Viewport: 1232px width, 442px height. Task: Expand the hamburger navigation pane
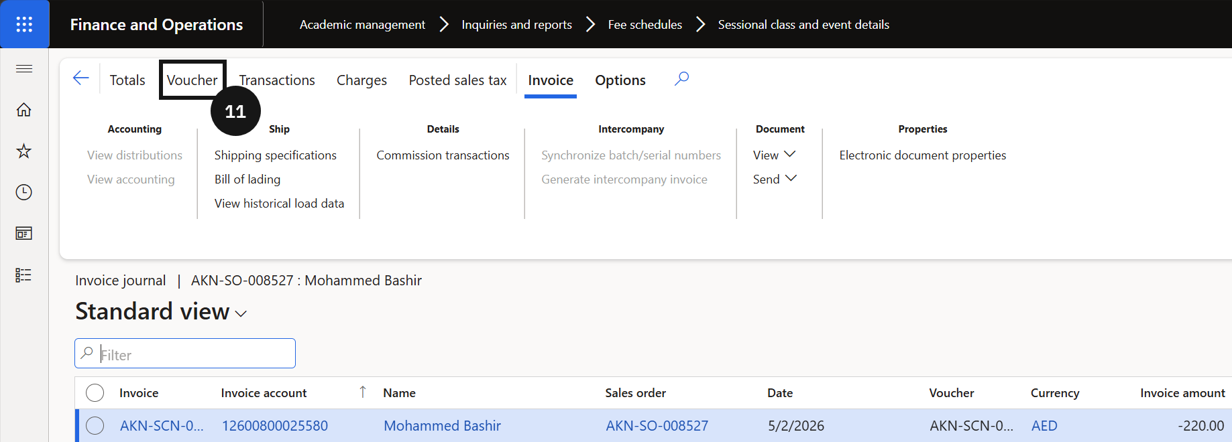pyautogui.click(x=24, y=69)
